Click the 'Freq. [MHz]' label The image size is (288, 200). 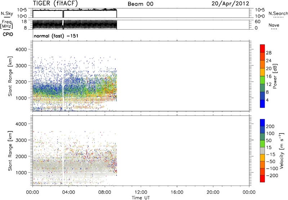click(x=6, y=25)
